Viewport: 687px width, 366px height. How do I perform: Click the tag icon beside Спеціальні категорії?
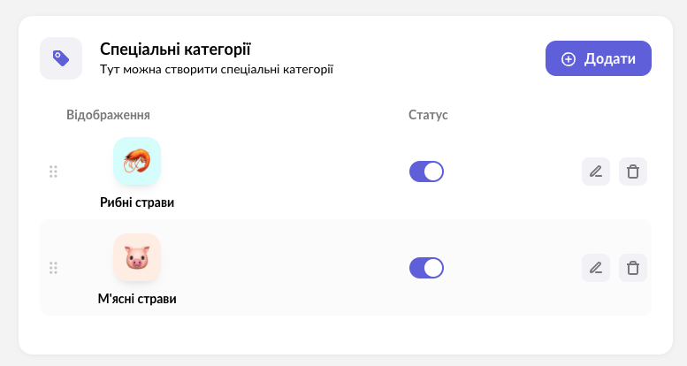(x=60, y=58)
